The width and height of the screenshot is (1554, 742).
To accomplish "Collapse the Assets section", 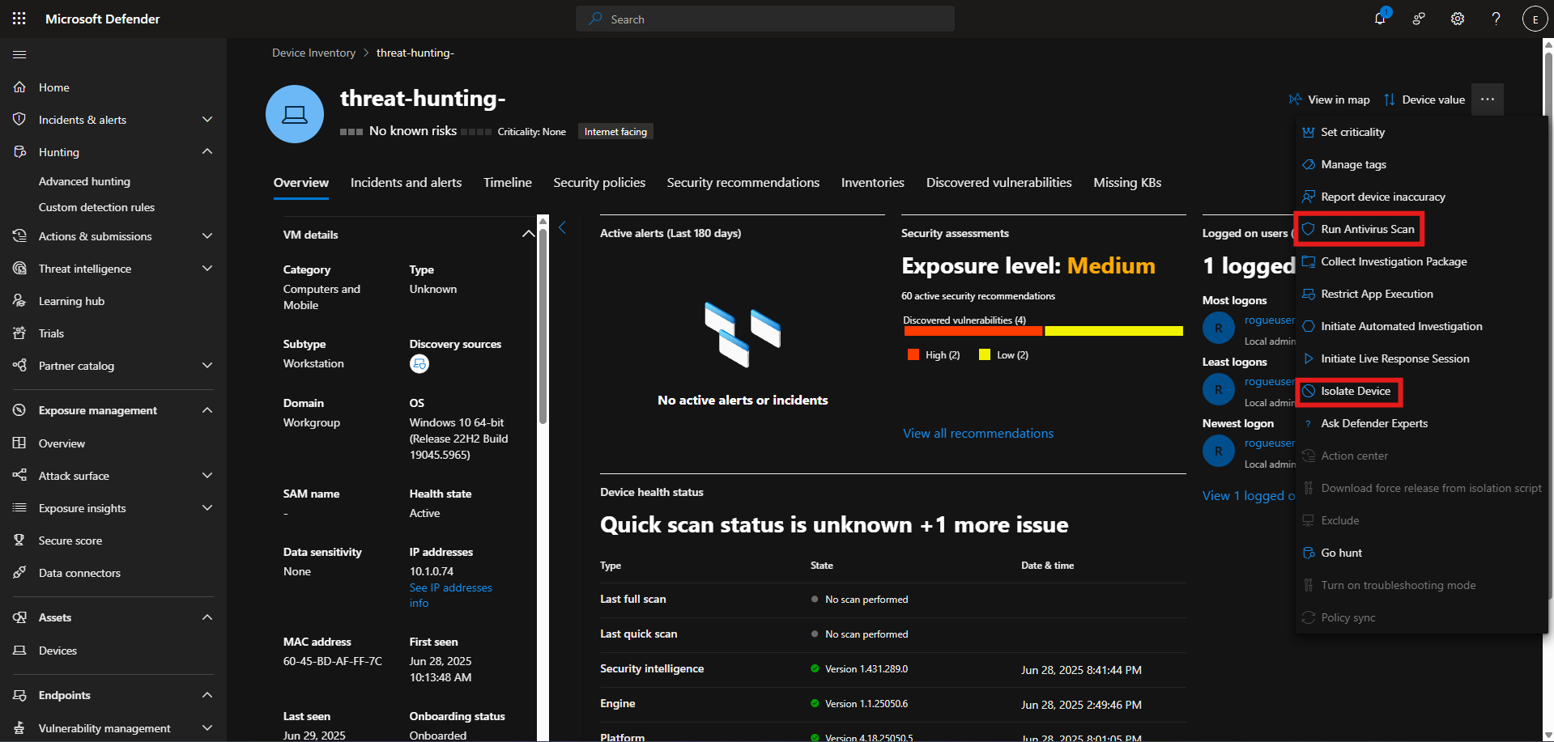I will pyautogui.click(x=207, y=617).
